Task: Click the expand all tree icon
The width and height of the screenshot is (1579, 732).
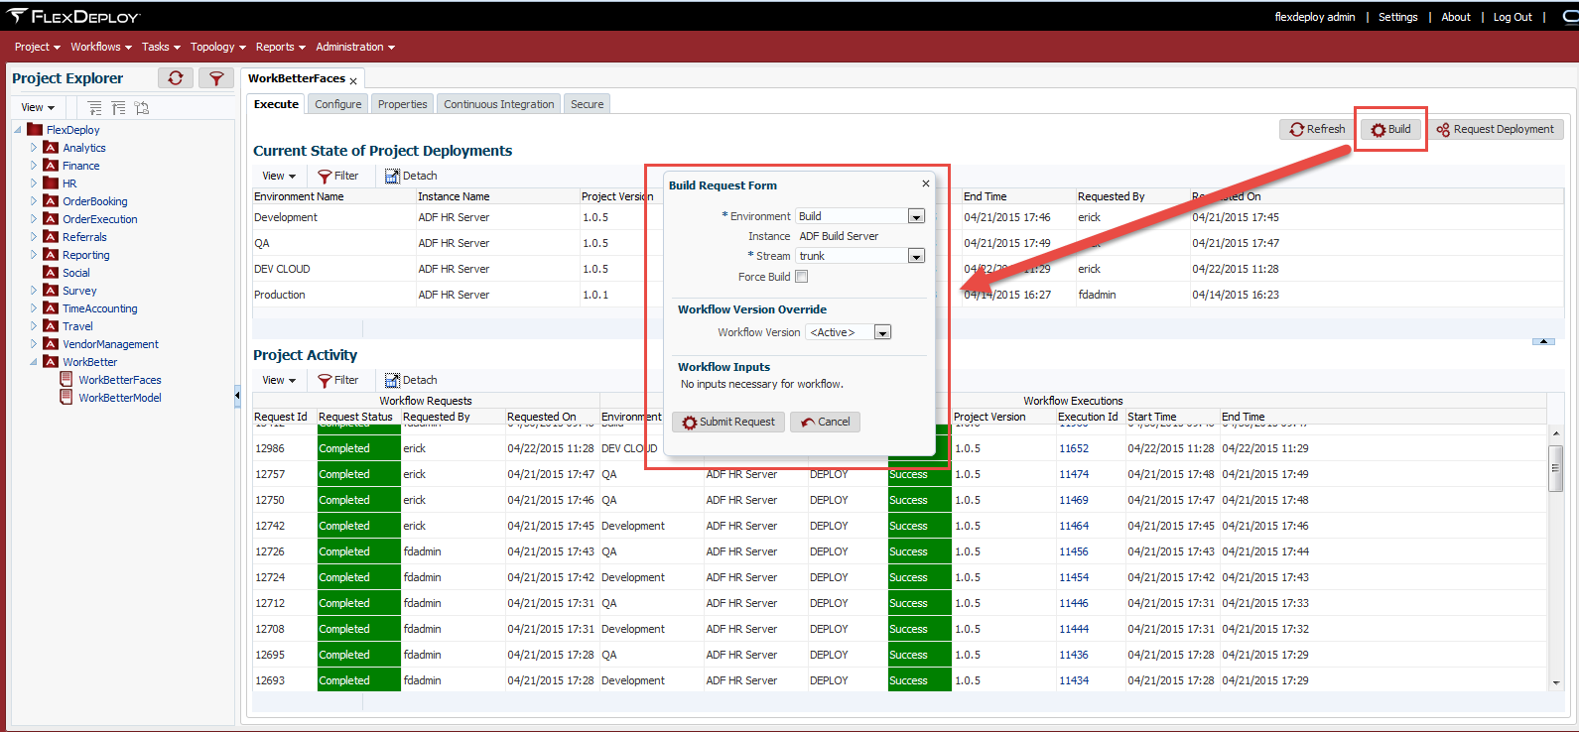Action: (94, 107)
